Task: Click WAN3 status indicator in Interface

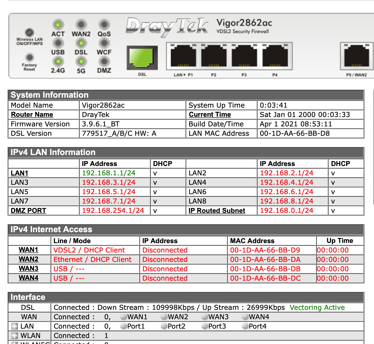Action: pos(205,317)
